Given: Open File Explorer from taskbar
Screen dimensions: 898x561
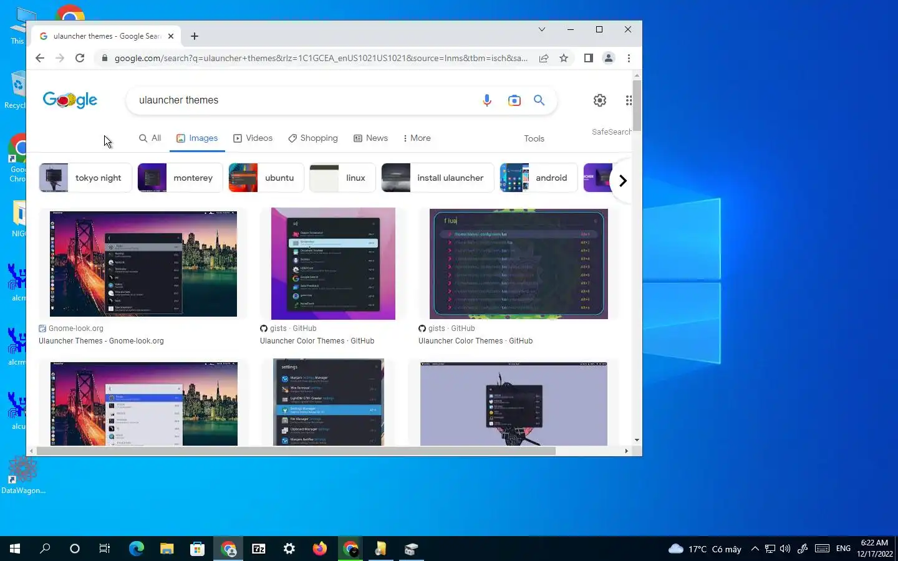Looking at the screenshot, I should (x=167, y=549).
